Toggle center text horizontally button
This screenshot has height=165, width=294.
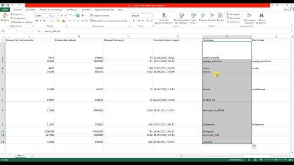[x=74, y=21]
